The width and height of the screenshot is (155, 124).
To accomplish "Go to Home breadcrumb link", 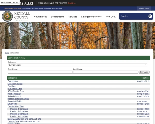I will point(7,53).
